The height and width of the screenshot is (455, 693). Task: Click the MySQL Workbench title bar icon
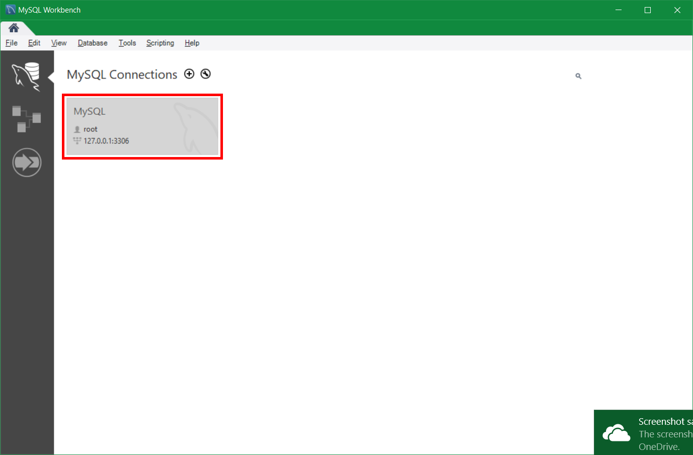pyautogui.click(x=11, y=10)
